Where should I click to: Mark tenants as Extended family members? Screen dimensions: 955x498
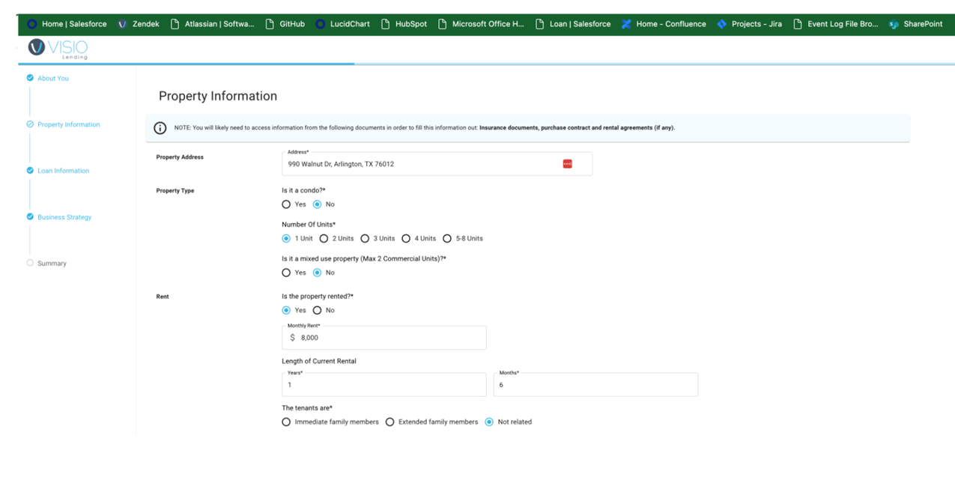click(389, 422)
